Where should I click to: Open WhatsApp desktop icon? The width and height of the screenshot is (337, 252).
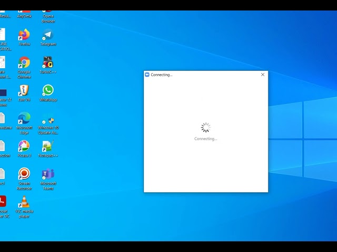pos(48,91)
